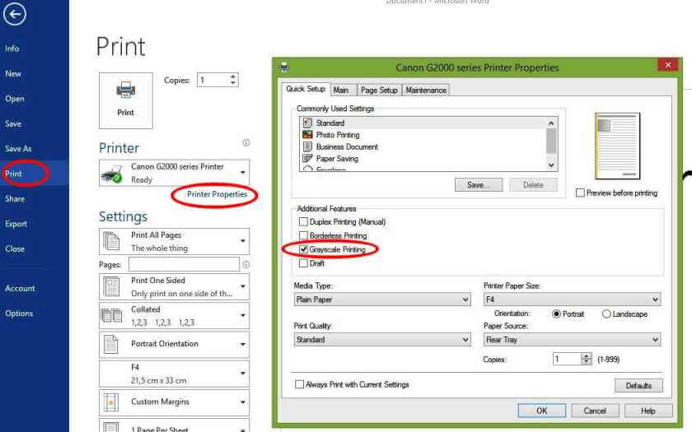
Task: Open Info in the backstage menu
Action: tap(12, 49)
